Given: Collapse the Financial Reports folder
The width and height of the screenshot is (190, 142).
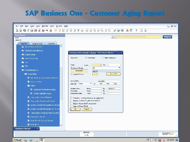Looking at the screenshot, I should 23,70.
